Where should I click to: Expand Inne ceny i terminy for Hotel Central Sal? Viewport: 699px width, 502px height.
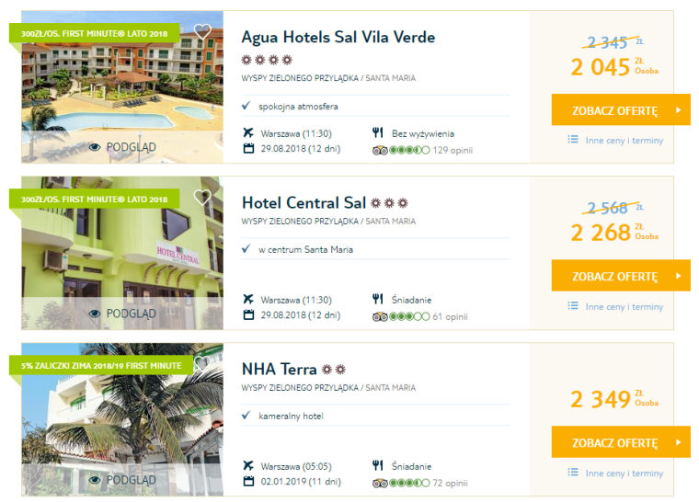625,307
